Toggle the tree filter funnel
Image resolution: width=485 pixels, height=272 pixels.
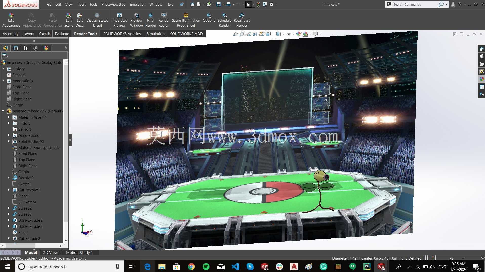tap(4, 55)
